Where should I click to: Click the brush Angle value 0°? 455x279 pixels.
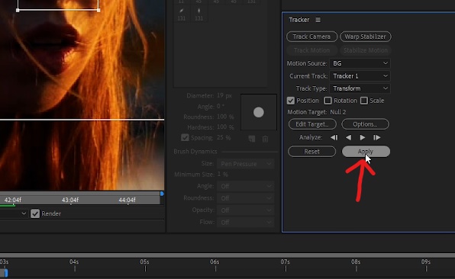pos(221,107)
